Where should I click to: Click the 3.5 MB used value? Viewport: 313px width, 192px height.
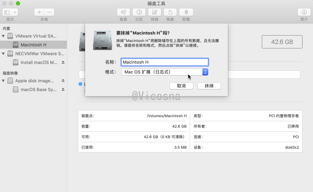180,147
